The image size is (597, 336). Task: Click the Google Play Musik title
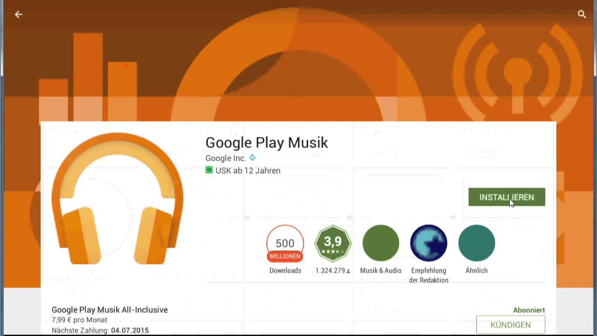[x=267, y=142]
